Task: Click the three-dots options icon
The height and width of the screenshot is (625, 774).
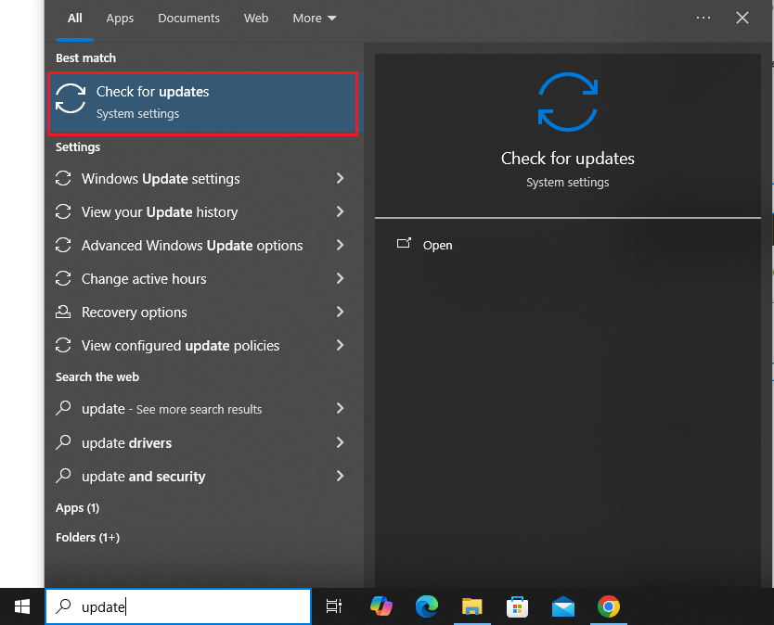Action: 703,18
